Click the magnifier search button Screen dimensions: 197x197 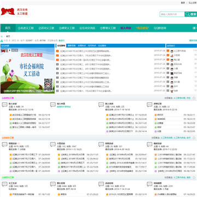coord(190,14)
